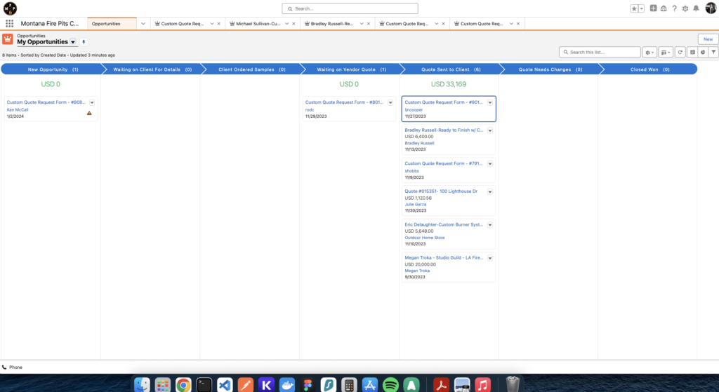Select the New Opportunity stage header

tap(53, 69)
